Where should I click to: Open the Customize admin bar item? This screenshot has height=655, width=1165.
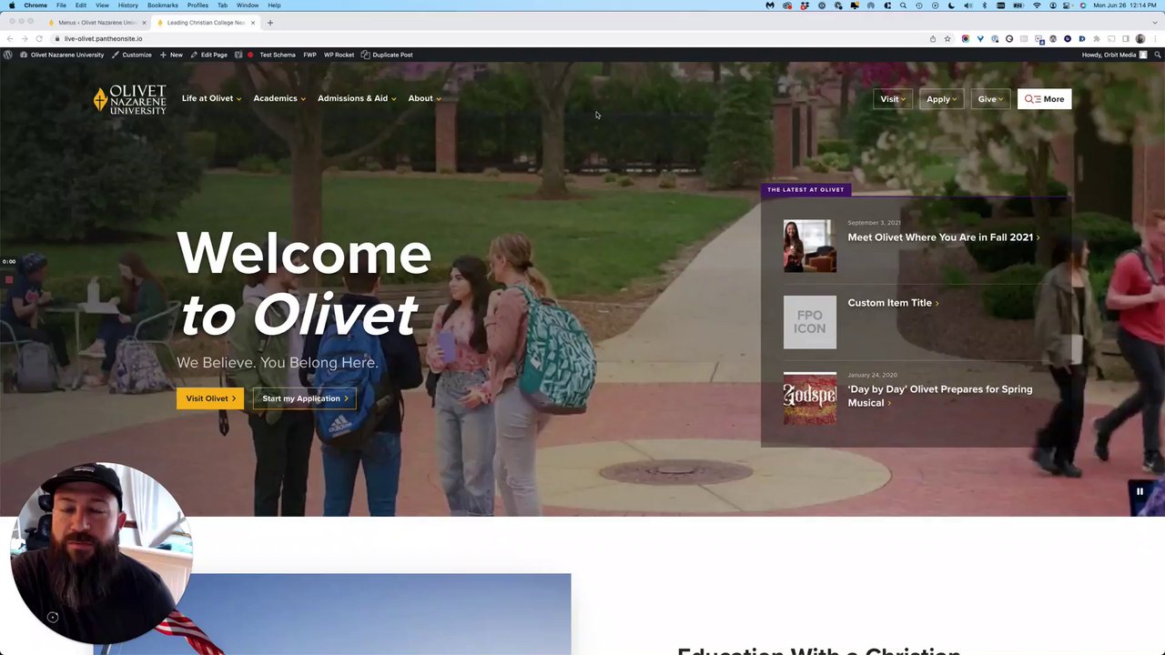[x=132, y=55]
